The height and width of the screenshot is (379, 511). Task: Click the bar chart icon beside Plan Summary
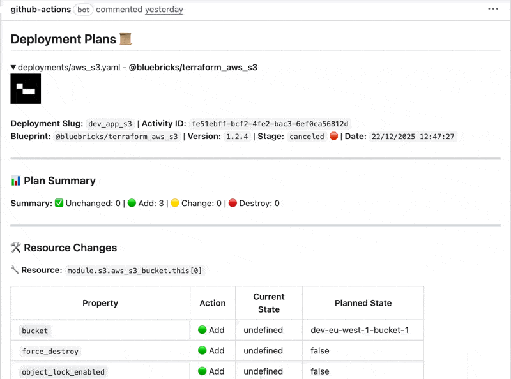pos(16,181)
